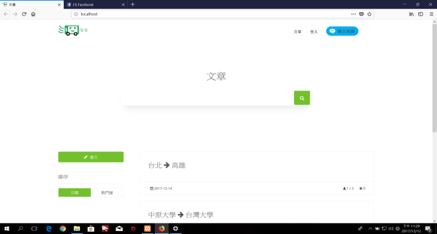Go to the browser home page
Viewport: 437px width, 234px height.
33,14
